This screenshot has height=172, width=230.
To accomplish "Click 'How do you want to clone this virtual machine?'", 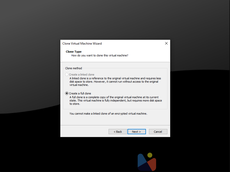I will 99,55.
